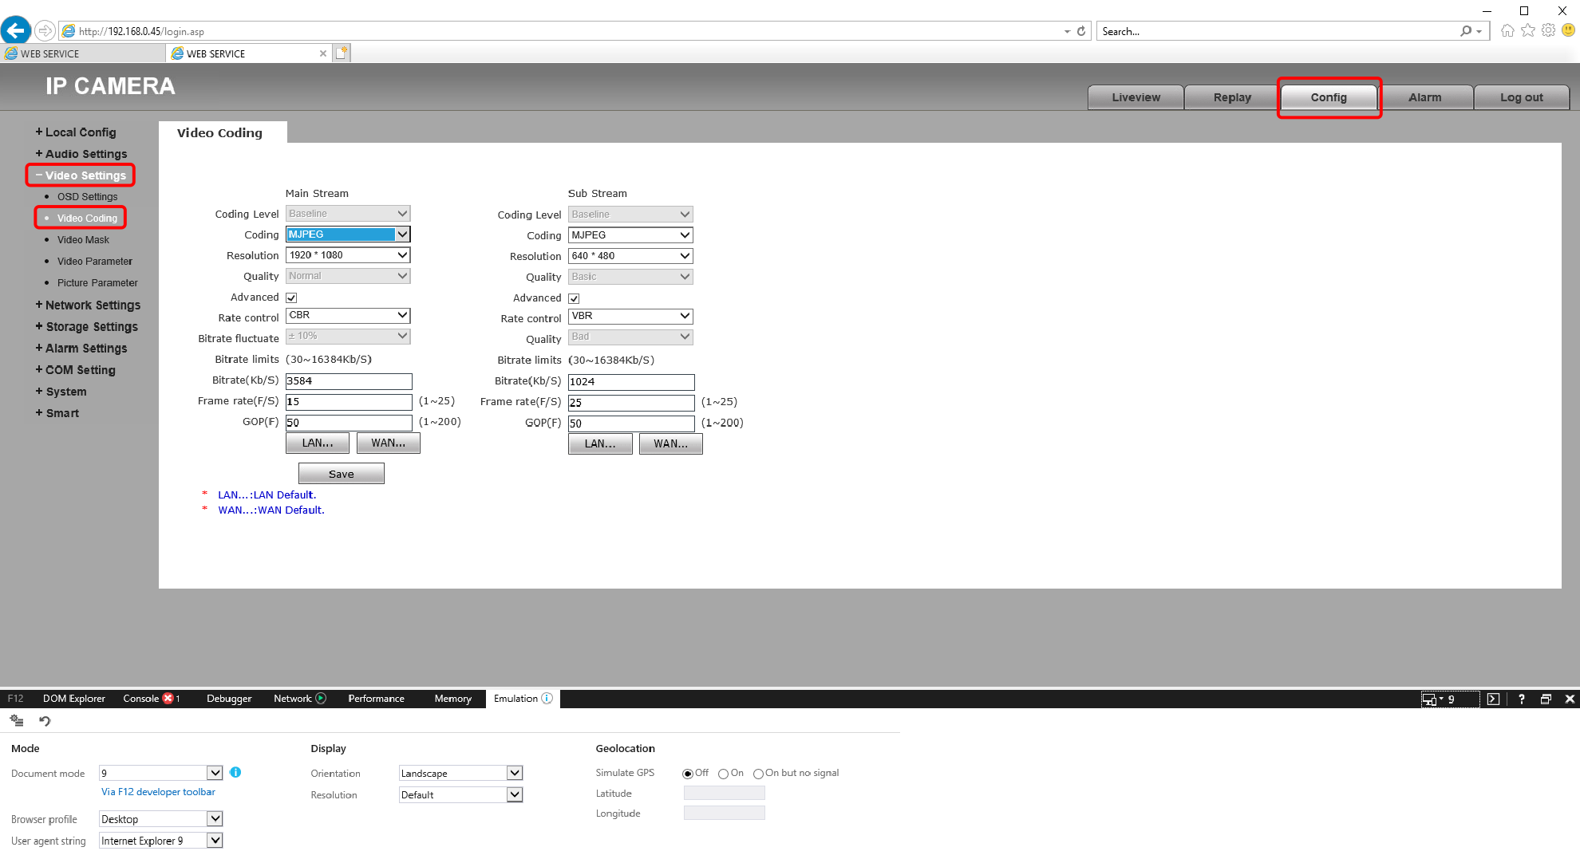Expand the Network Settings tree item
The height and width of the screenshot is (851, 1580).
[93, 305]
